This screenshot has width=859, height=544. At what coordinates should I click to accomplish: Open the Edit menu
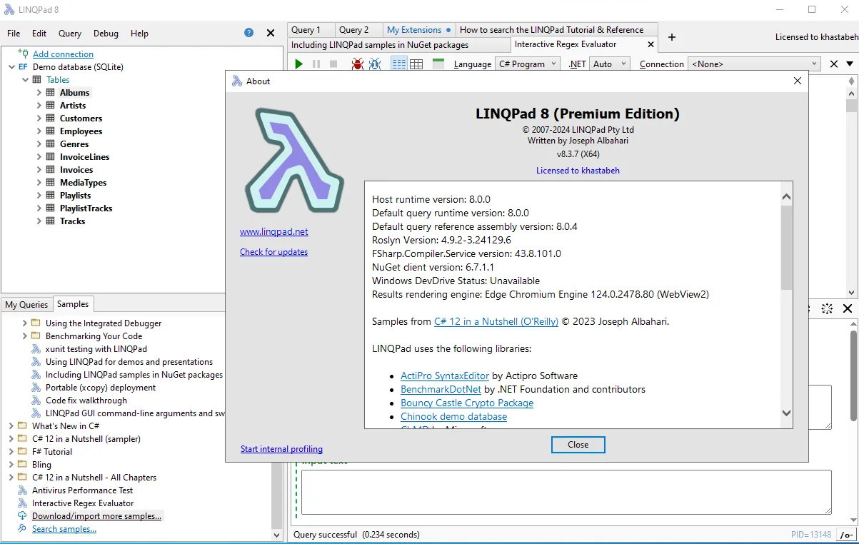pyautogui.click(x=39, y=34)
